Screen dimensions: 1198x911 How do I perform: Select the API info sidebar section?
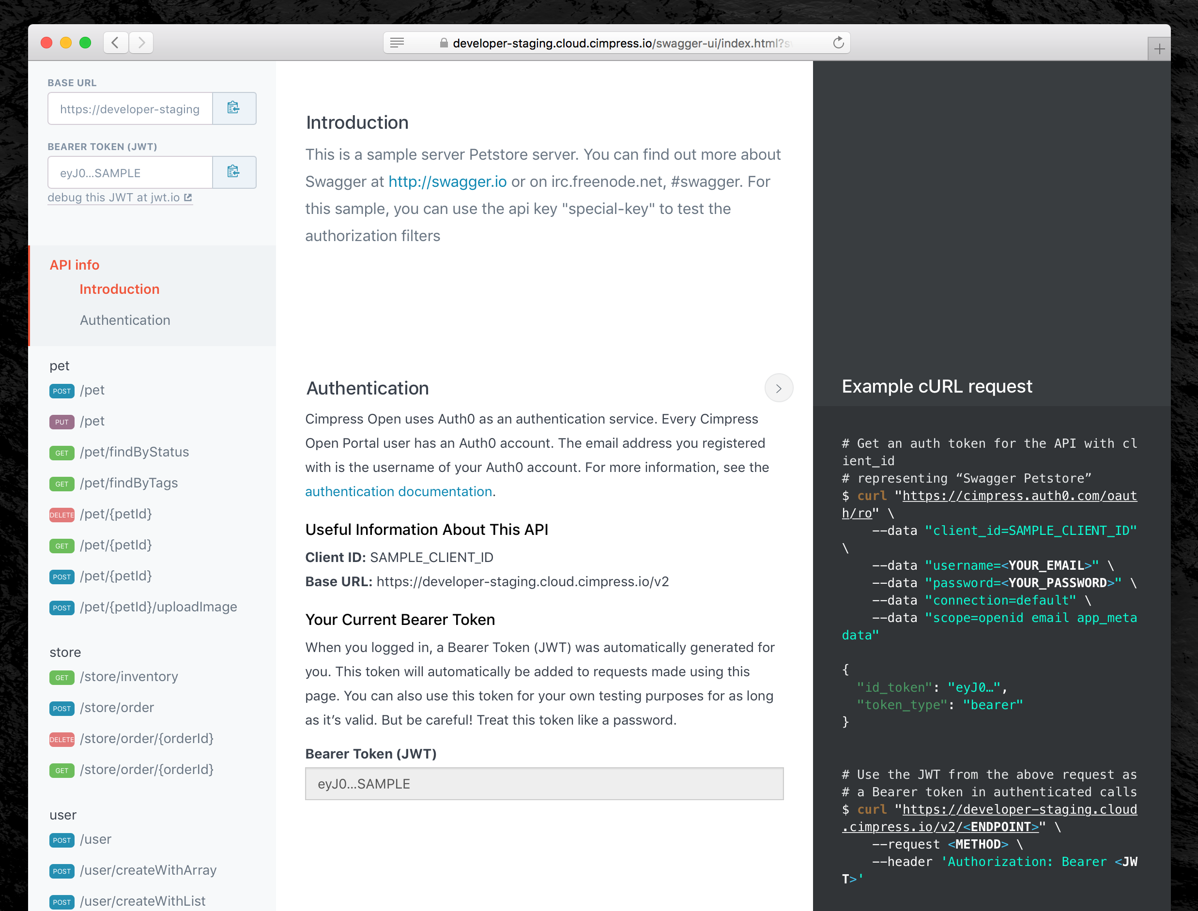[x=74, y=265]
